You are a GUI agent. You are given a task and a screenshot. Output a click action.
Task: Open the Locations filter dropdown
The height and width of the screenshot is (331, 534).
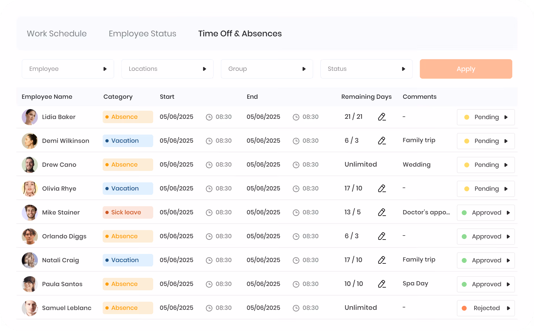click(167, 69)
